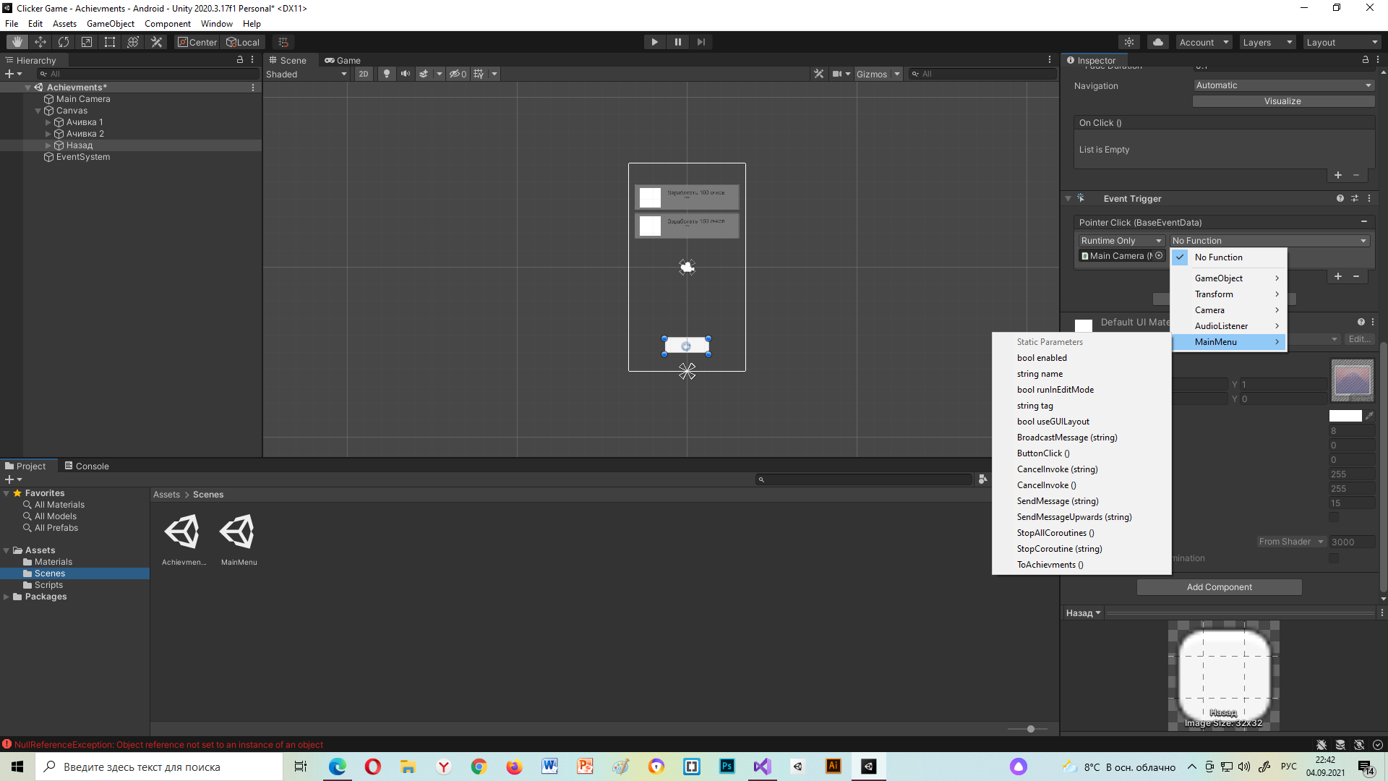The image size is (1388, 781).
Task: Remove Pointer Click event type
Action: tap(1364, 222)
